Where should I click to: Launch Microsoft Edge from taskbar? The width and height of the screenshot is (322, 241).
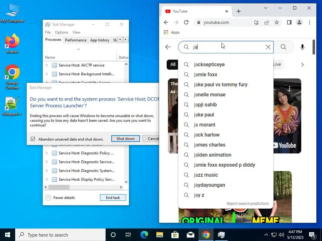pos(144,235)
